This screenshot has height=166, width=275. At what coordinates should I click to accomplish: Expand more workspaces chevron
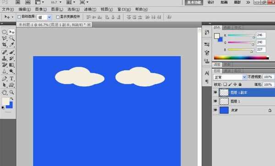(248, 2)
